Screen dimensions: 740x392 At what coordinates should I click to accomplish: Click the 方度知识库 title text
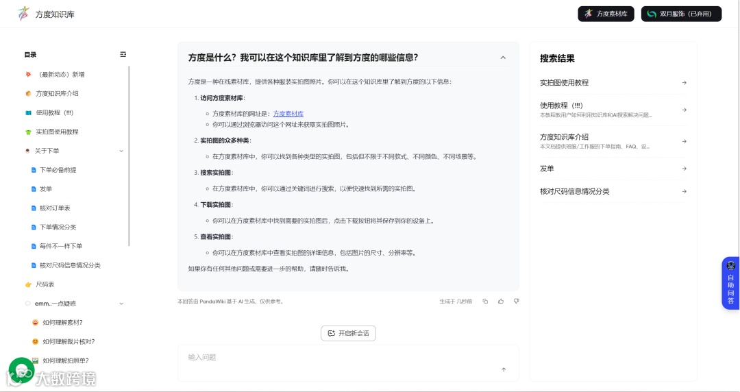coord(55,14)
